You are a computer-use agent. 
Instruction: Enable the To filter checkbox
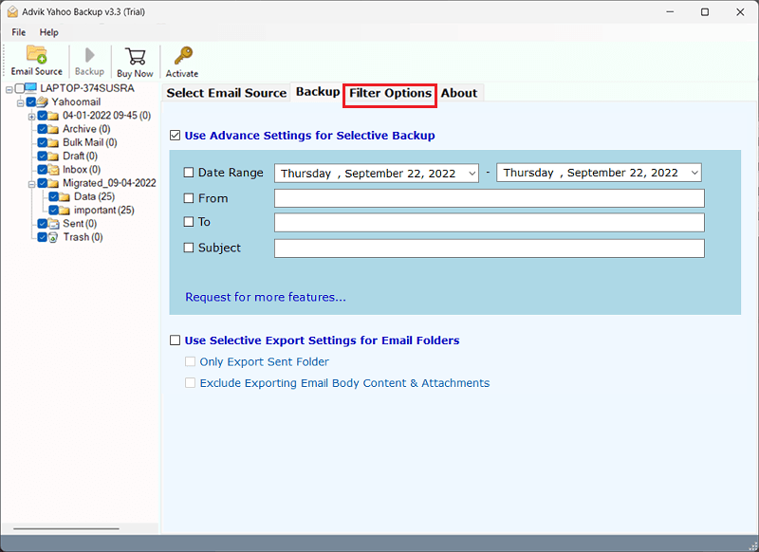(x=189, y=222)
